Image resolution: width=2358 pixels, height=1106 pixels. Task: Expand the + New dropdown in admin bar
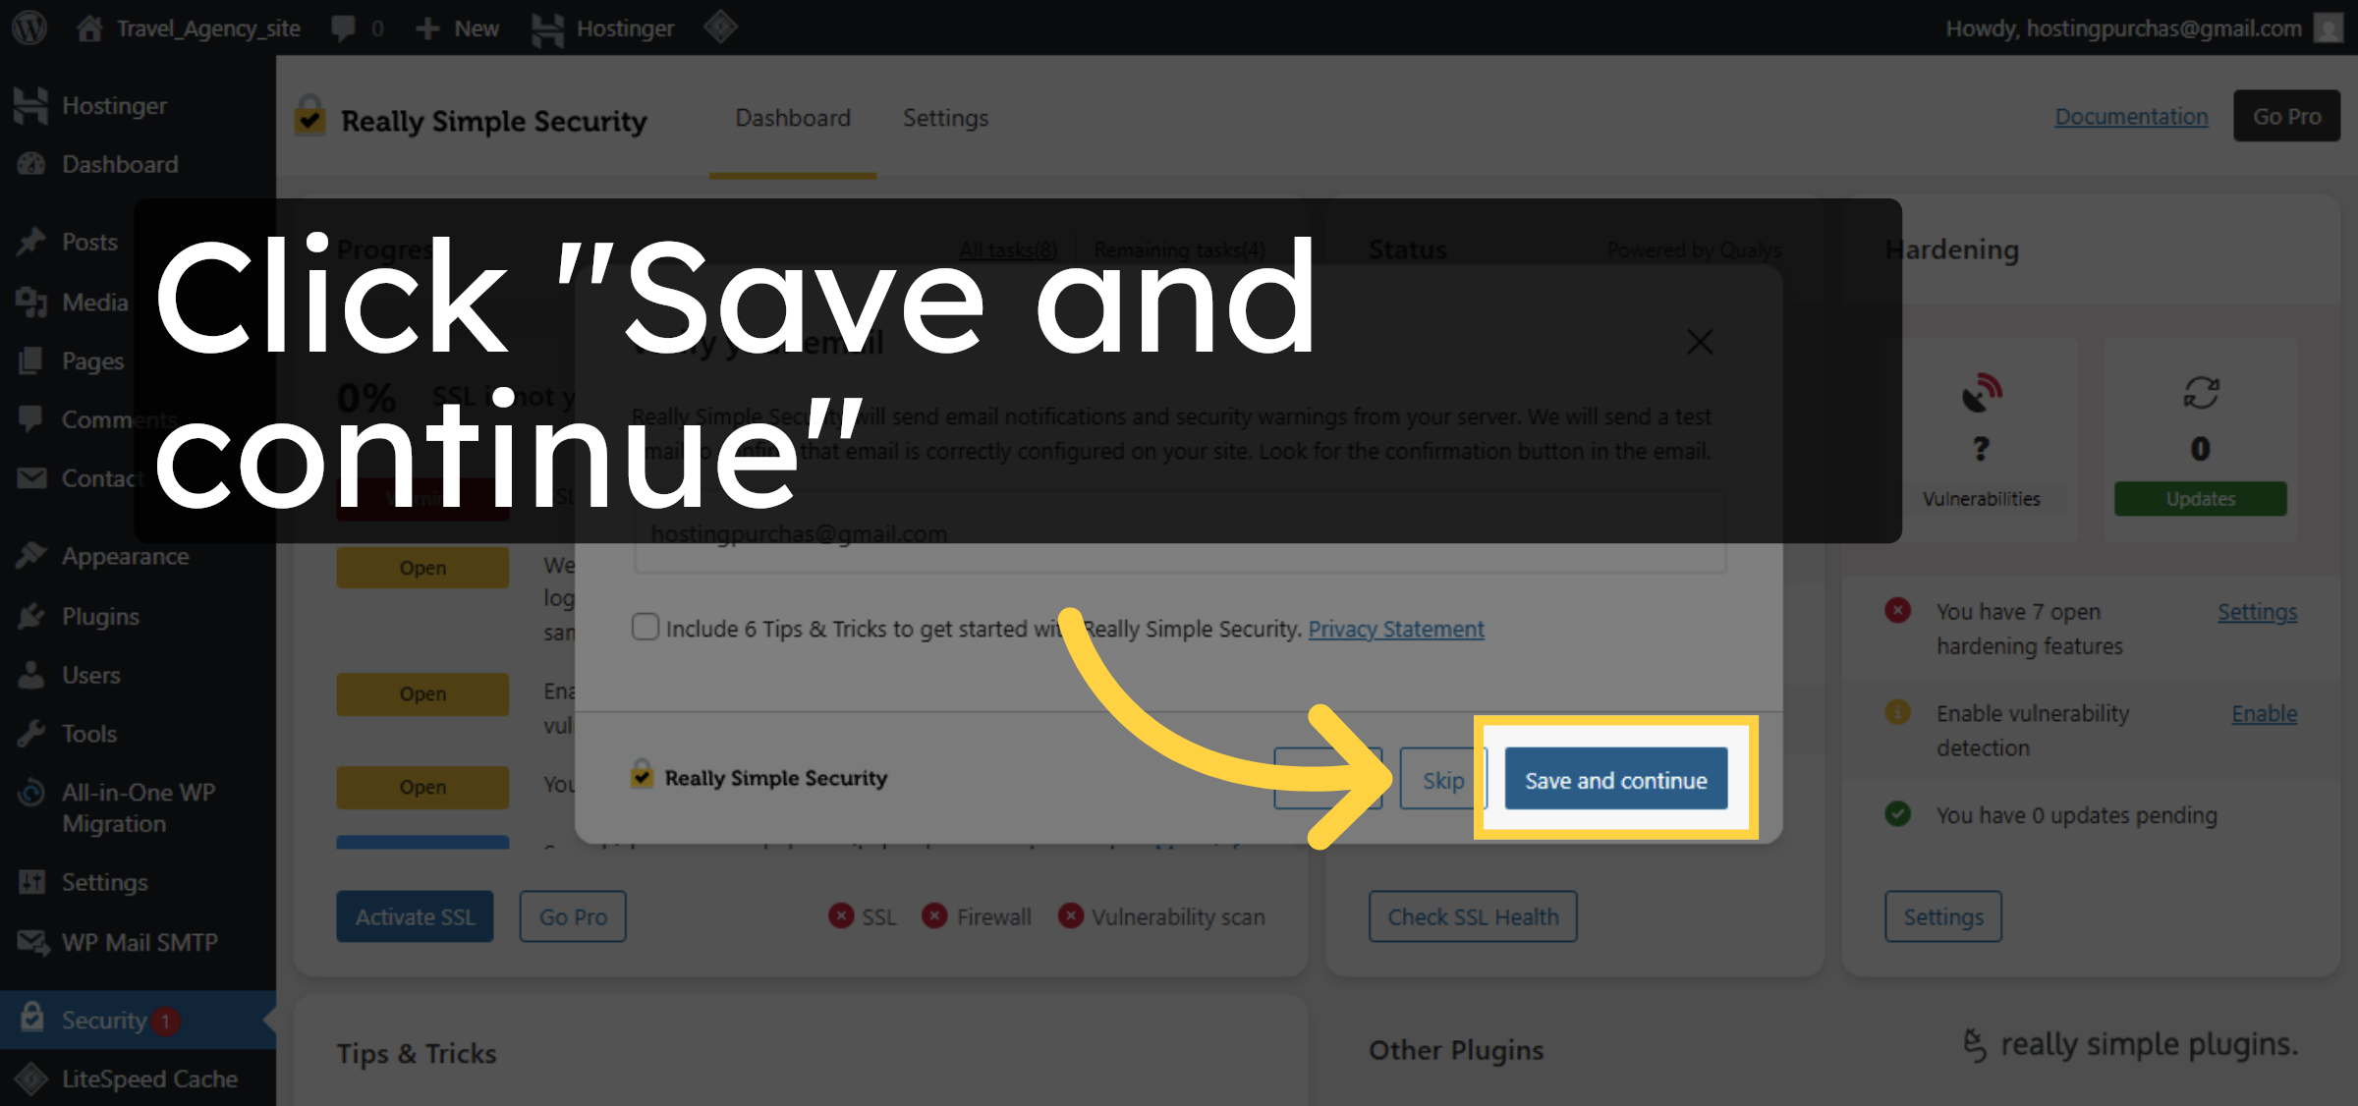[456, 28]
